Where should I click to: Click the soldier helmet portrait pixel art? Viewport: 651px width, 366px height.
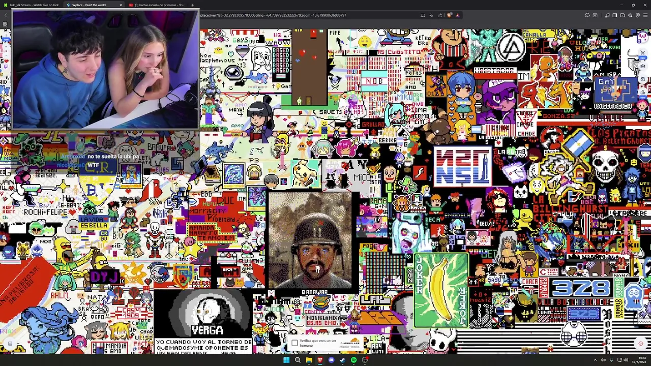(x=310, y=240)
